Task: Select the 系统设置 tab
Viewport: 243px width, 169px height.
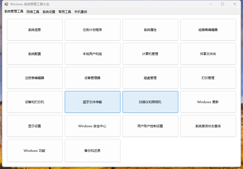Action: (49, 12)
